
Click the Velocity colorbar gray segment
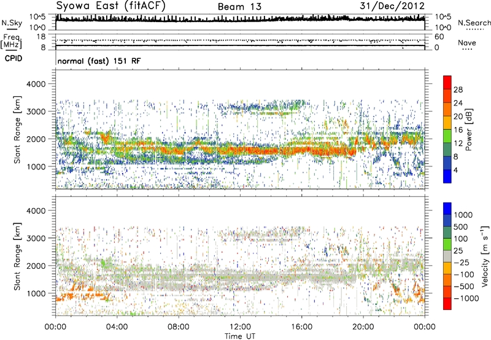pos(447,257)
